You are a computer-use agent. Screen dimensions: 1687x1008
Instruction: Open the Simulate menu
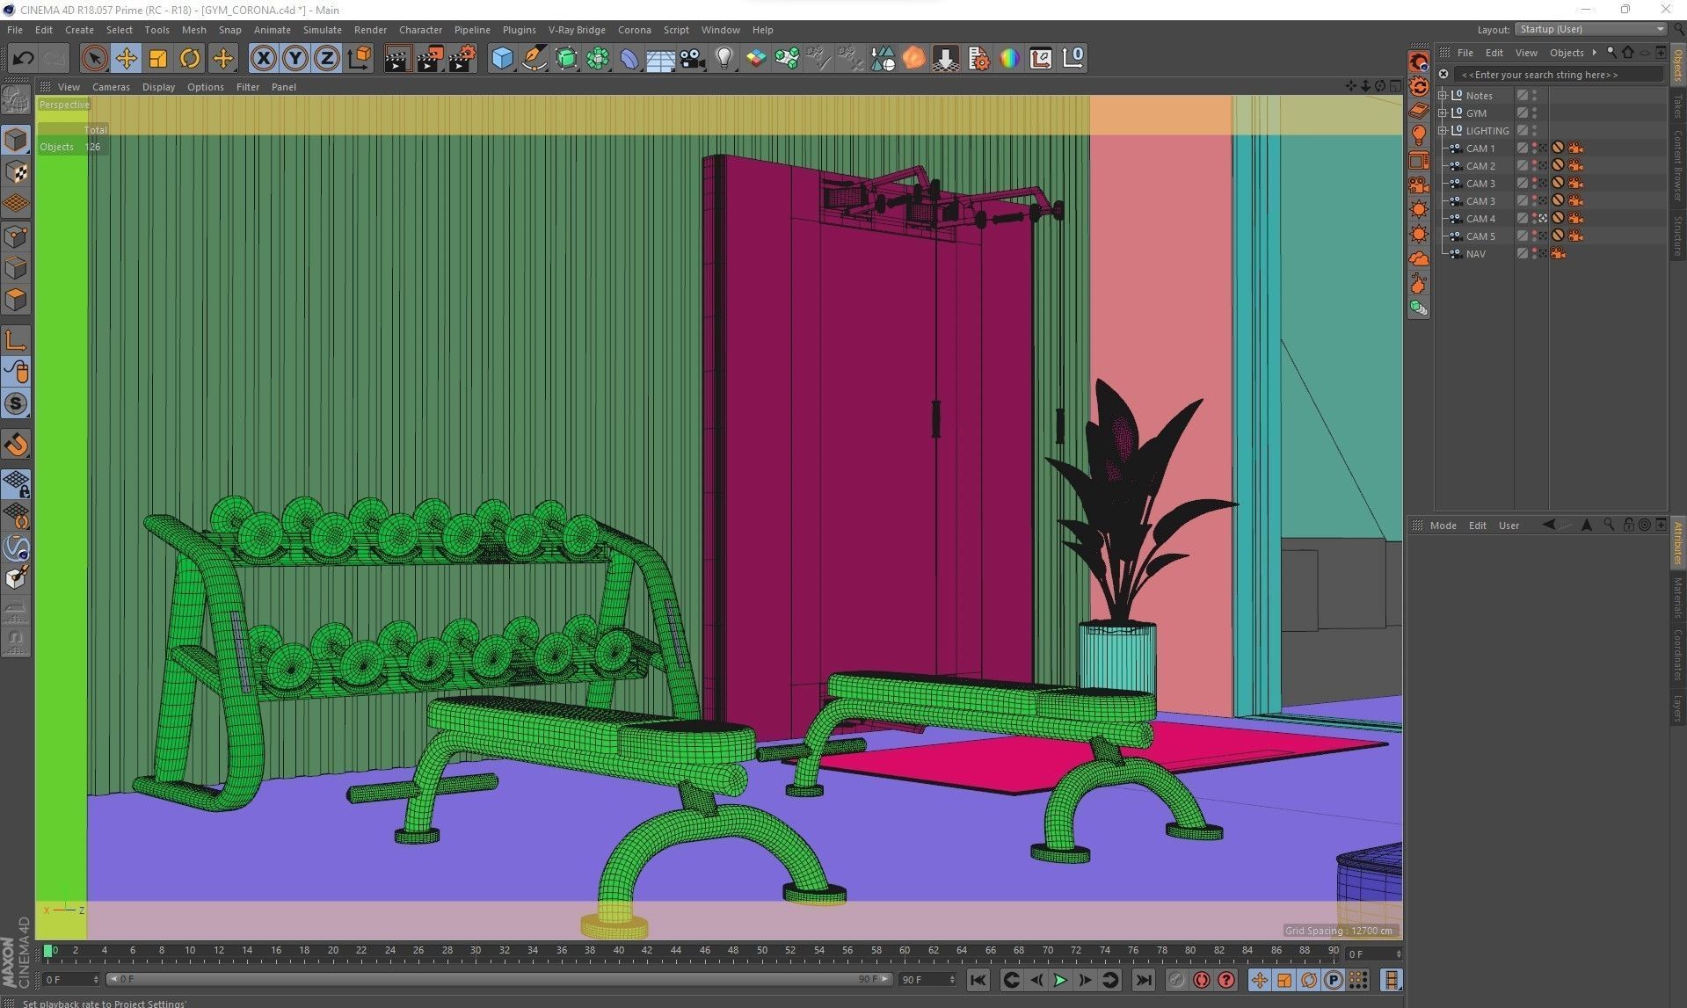pyautogui.click(x=322, y=30)
